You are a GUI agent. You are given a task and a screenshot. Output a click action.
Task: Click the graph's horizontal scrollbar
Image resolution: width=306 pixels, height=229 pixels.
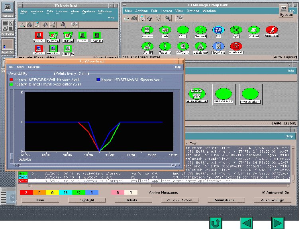tap(95, 165)
